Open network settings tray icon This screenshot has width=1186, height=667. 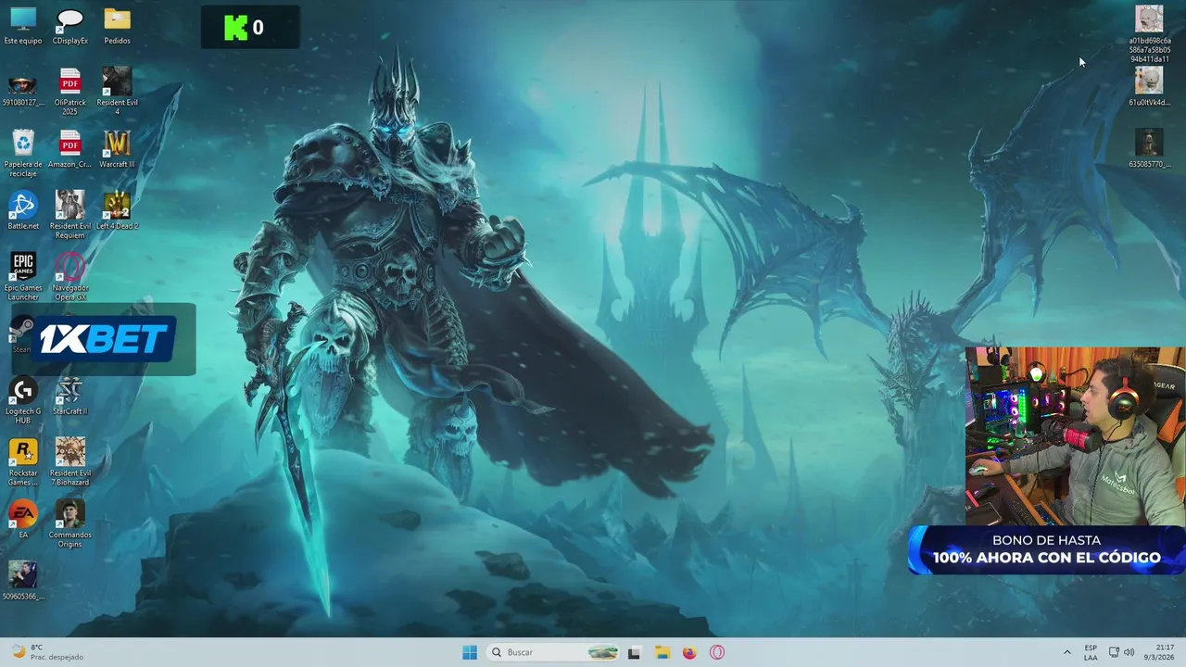pyautogui.click(x=1114, y=652)
